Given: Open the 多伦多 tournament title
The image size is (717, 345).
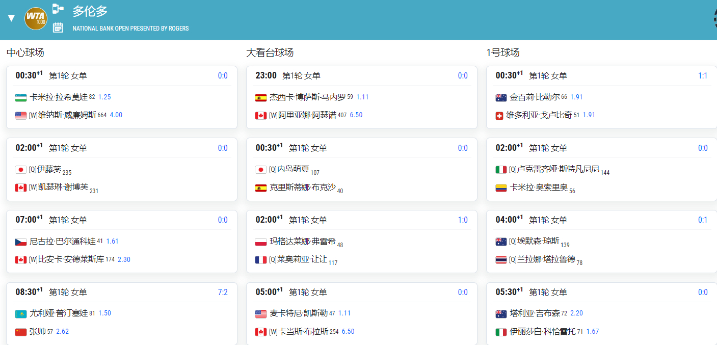Looking at the screenshot, I should pos(90,11).
